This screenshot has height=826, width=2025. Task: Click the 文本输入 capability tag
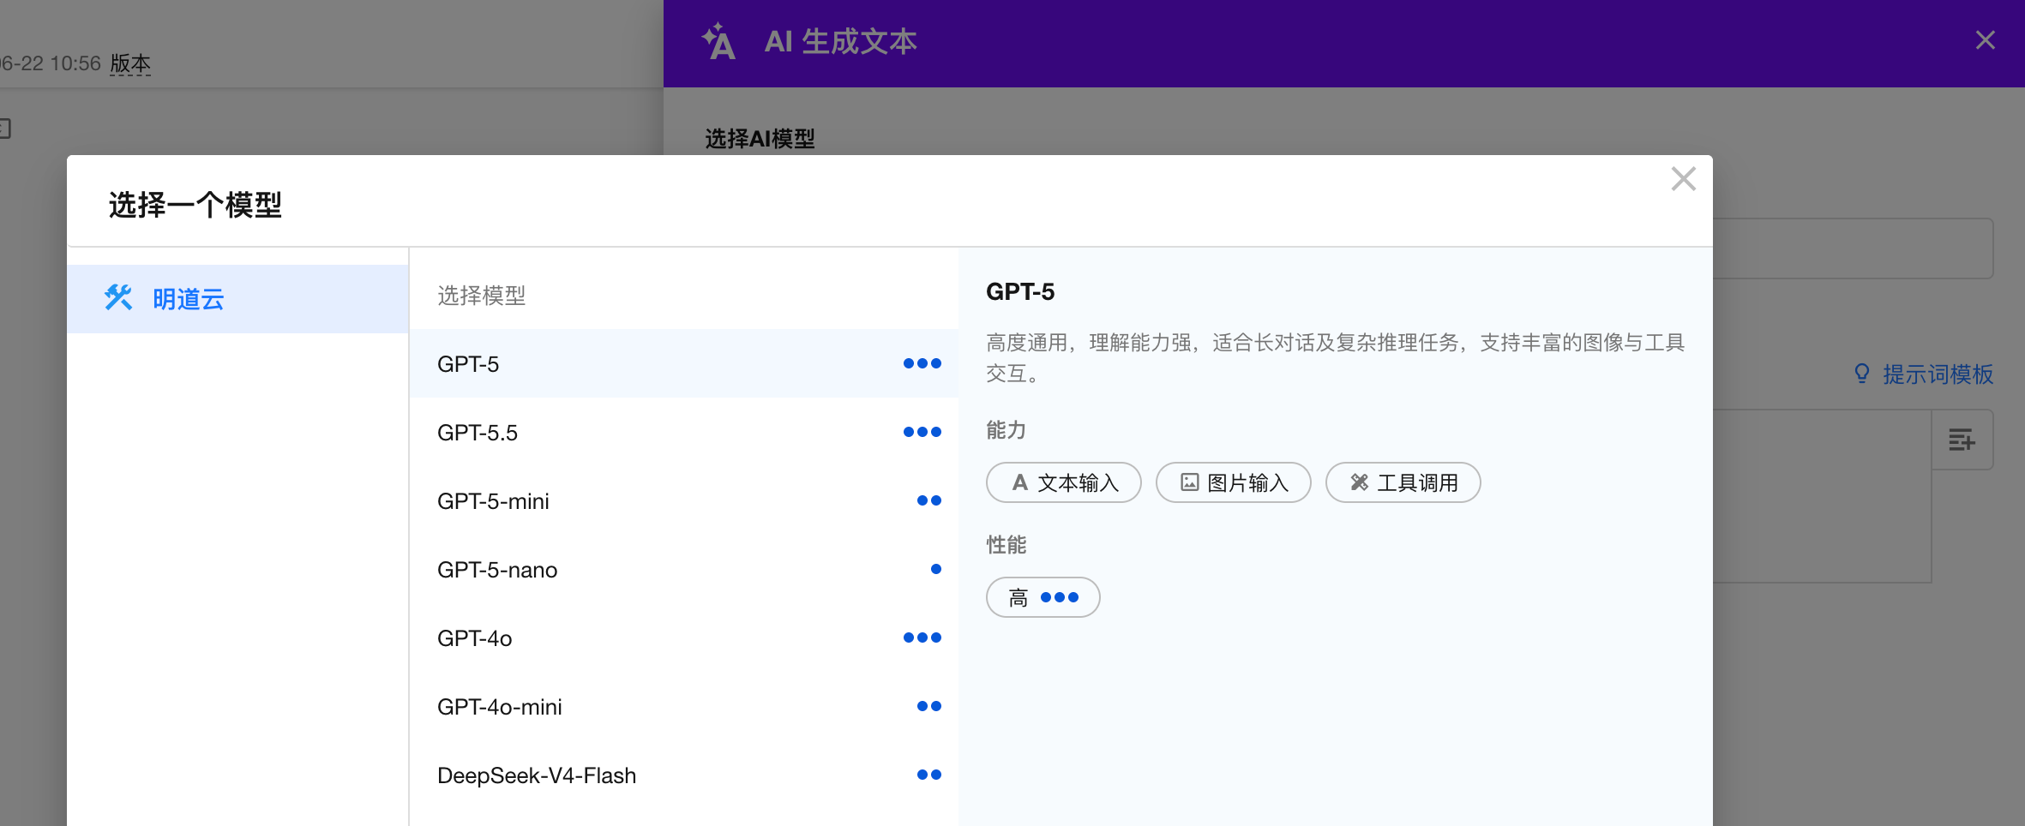(1064, 482)
